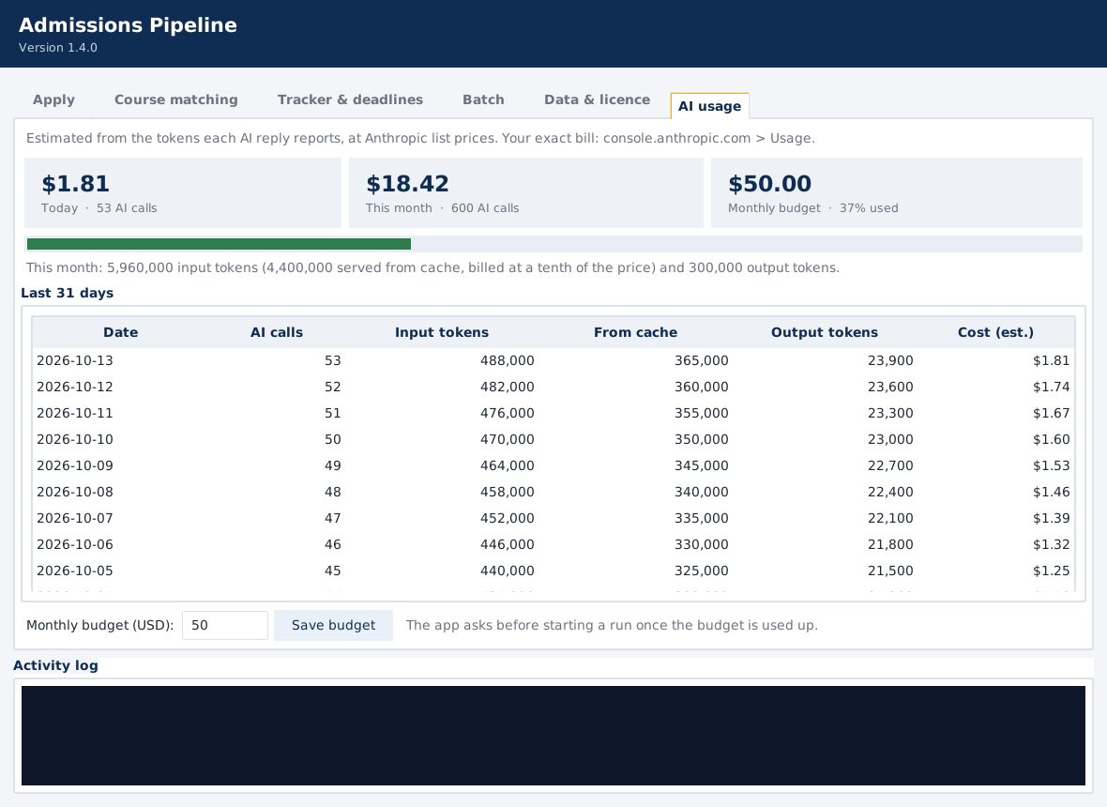This screenshot has width=1107, height=807.
Task: Switch to the Course matching tab
Action: [175, 99]
